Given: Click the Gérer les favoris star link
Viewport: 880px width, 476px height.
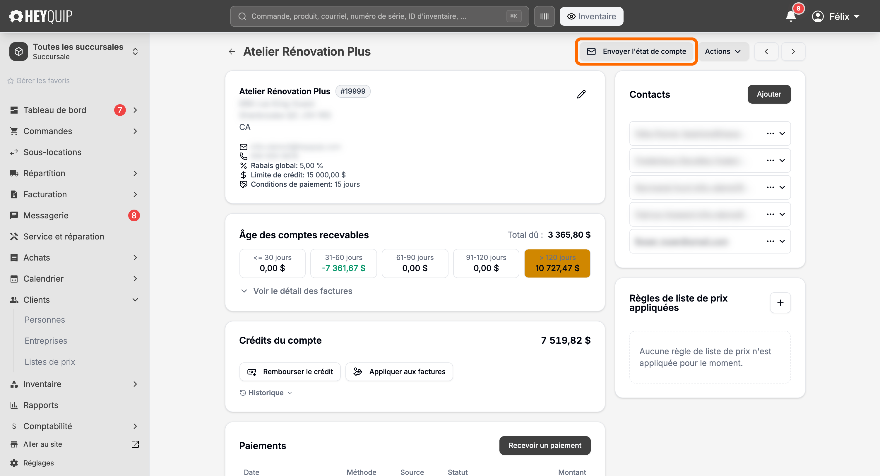Looking at the screenshot, I should (x=39, y=81).
